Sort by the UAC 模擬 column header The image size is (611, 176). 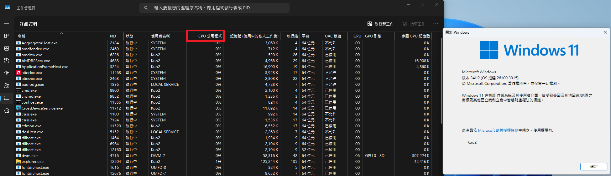click(x=335, y=36)
